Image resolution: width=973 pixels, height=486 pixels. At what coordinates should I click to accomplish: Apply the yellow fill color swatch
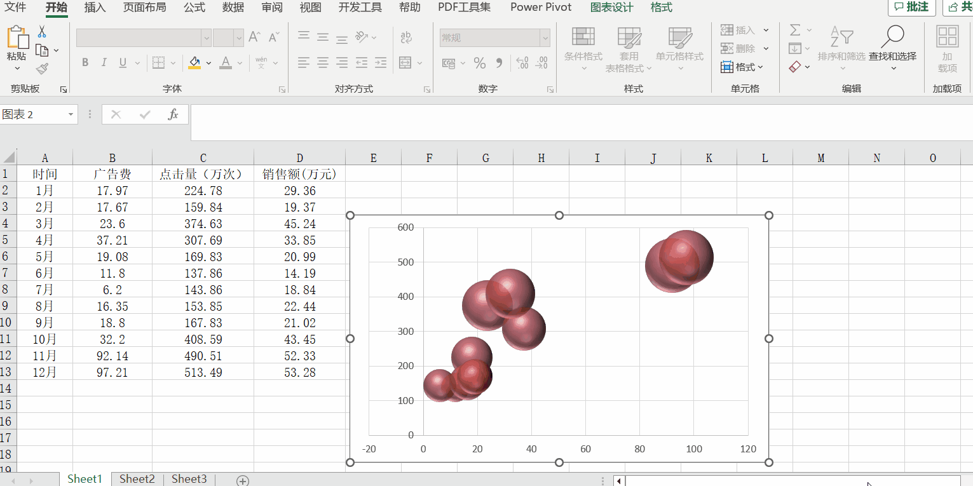click(194, 63)
